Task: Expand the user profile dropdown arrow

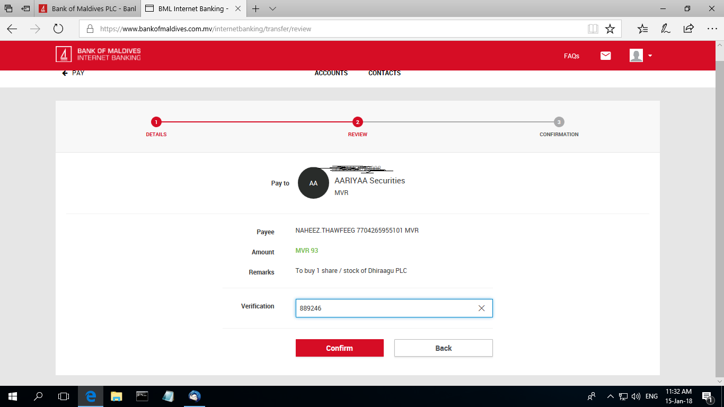Action: 650,56
